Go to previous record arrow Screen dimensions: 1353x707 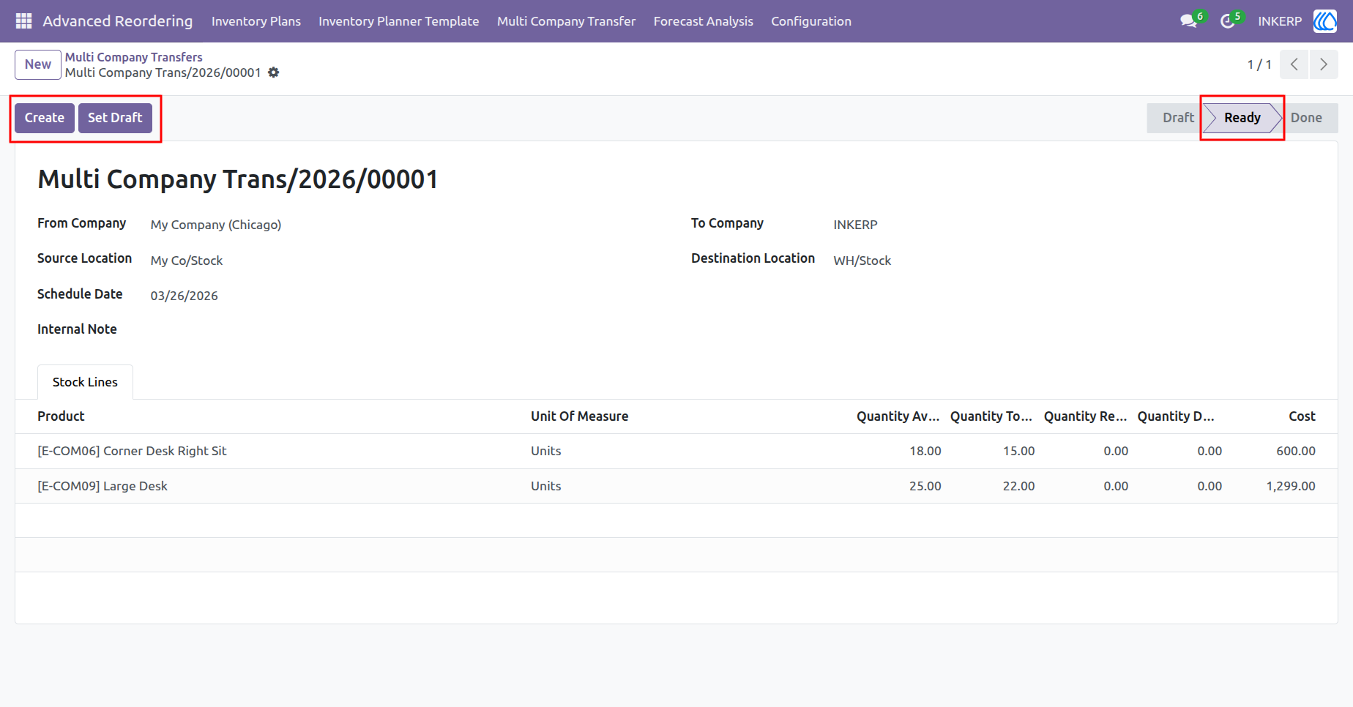(1294, 64)
